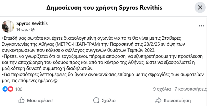Image resolution: width=207 pixels, height=106 pixels.
Task: Show who reacted via the 100 count
Action: 19,89
